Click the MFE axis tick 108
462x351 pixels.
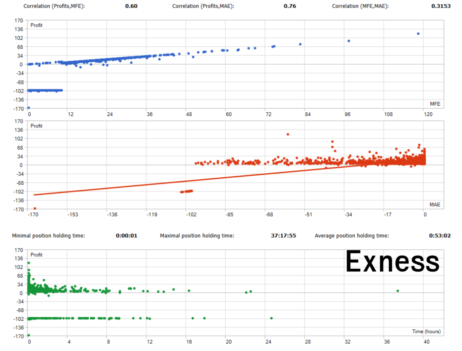[x=388, y=114]
